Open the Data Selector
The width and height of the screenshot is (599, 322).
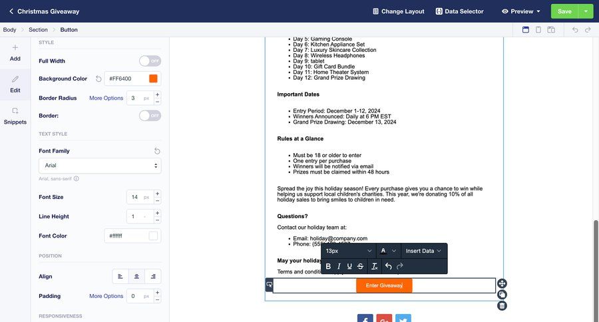tap(459, 11)
